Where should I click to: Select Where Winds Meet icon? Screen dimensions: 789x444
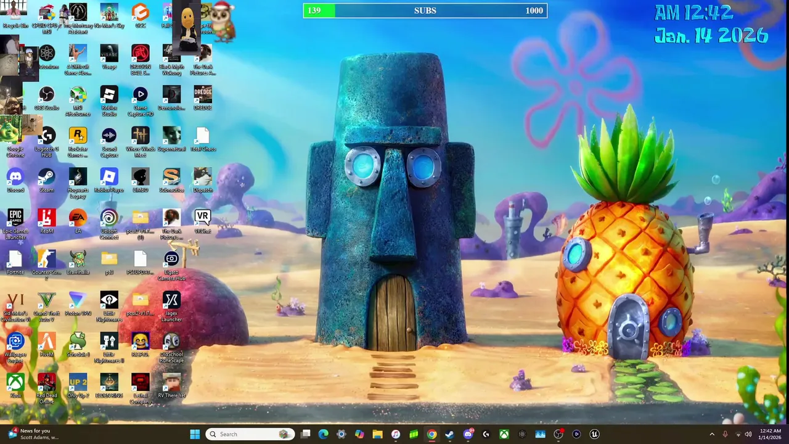[x=140, y=142]
